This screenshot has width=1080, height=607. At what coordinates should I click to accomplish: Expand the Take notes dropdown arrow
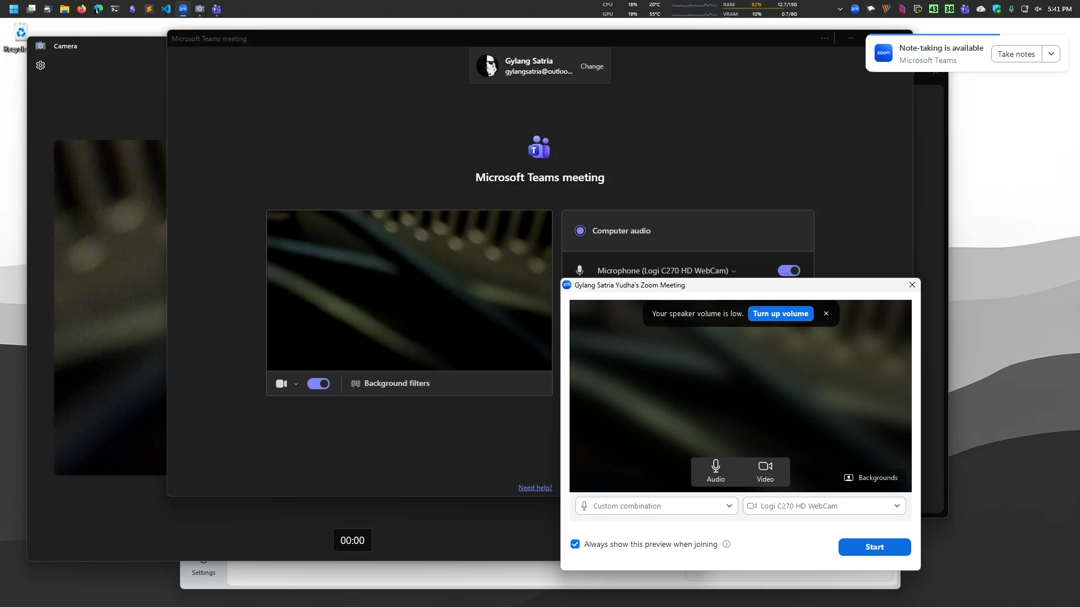[1051, 54]
